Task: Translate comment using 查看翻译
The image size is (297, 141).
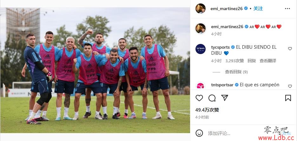Action: (x=268, y=61)
